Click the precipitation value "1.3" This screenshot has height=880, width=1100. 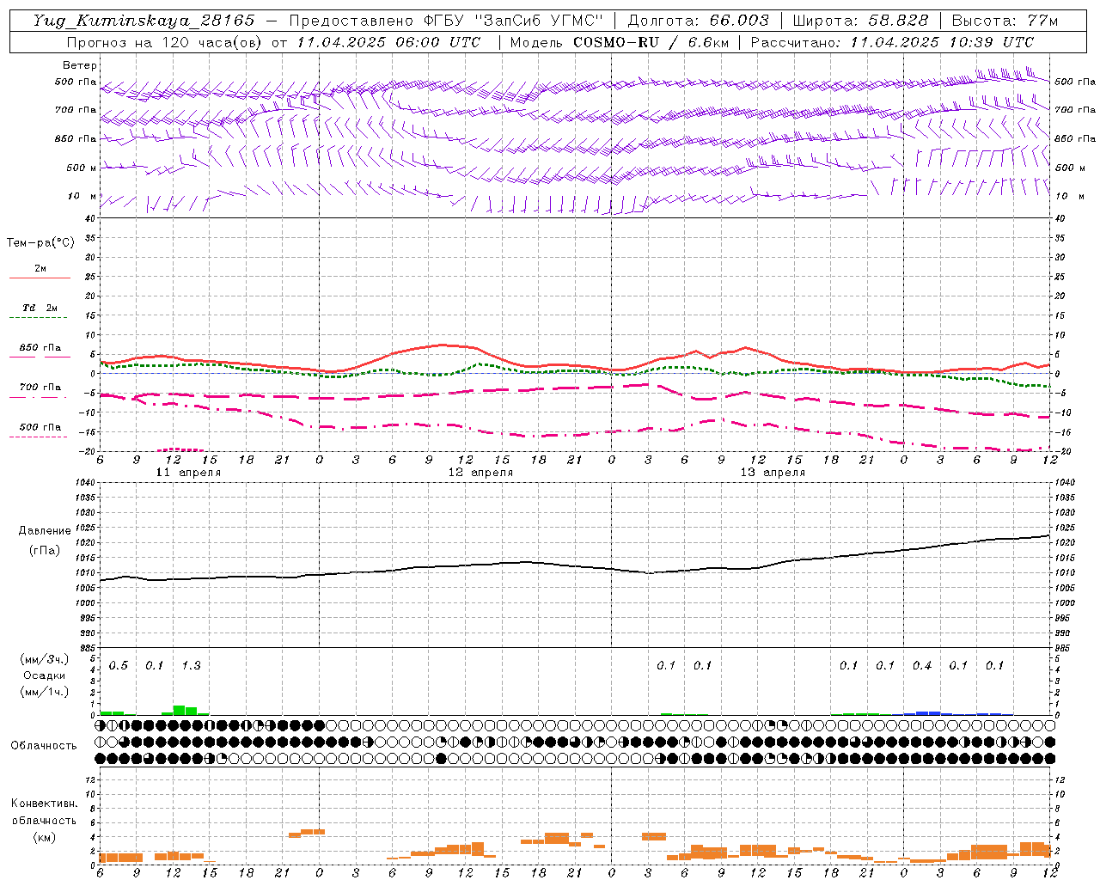tap(191, 665)
